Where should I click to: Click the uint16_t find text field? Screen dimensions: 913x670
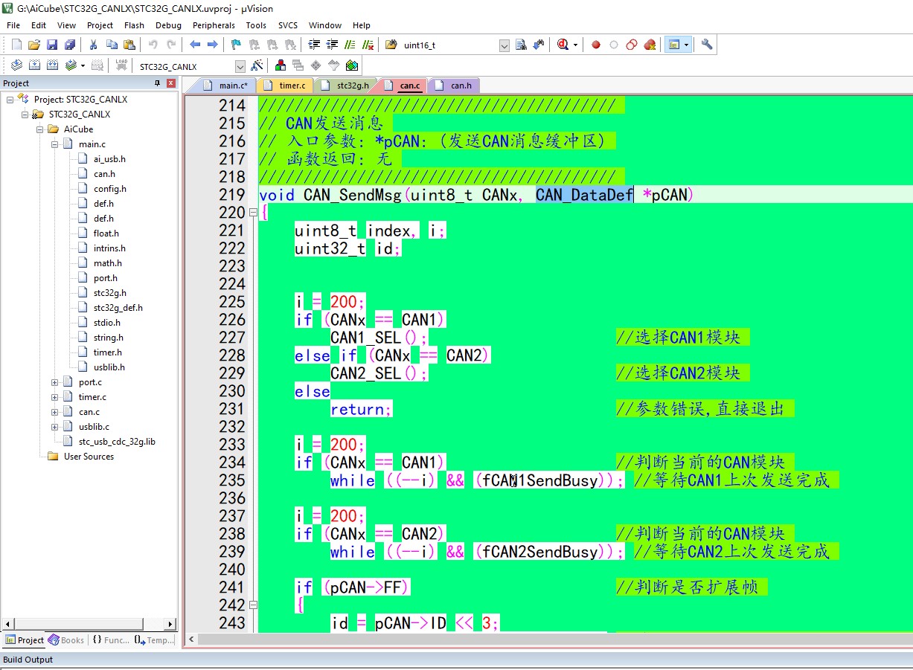(448, 45)
